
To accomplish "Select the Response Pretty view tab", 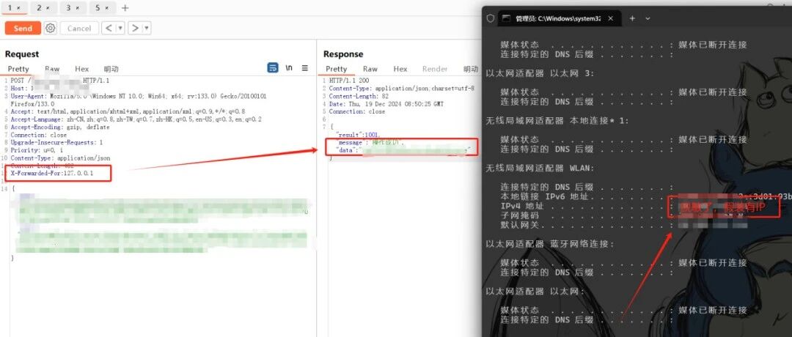I will tap(337, 69).
